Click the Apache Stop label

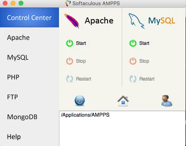(x=81, y=61)
